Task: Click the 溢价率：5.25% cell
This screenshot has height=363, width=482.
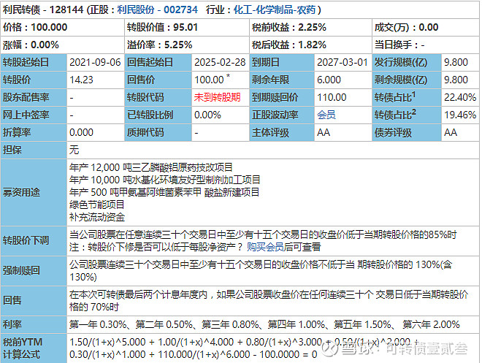Action: click(186, 45)
